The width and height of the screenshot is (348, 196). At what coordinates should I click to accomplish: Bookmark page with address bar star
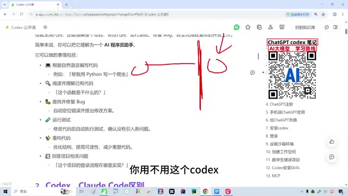click(x=324, y=15)
